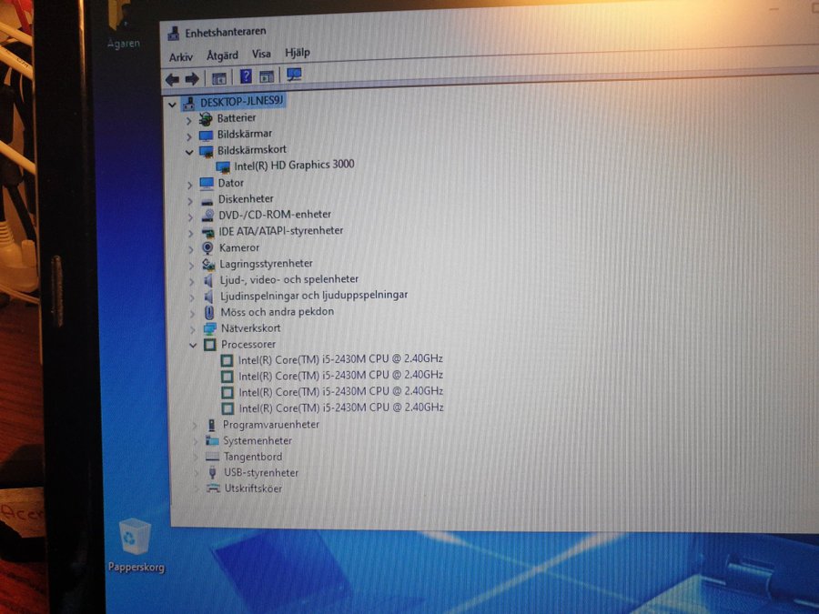Image resolution: width=819 pixels, height=614 pixels.
Task: Collapse the Bildskärmskort category
Action: (189, 151)
